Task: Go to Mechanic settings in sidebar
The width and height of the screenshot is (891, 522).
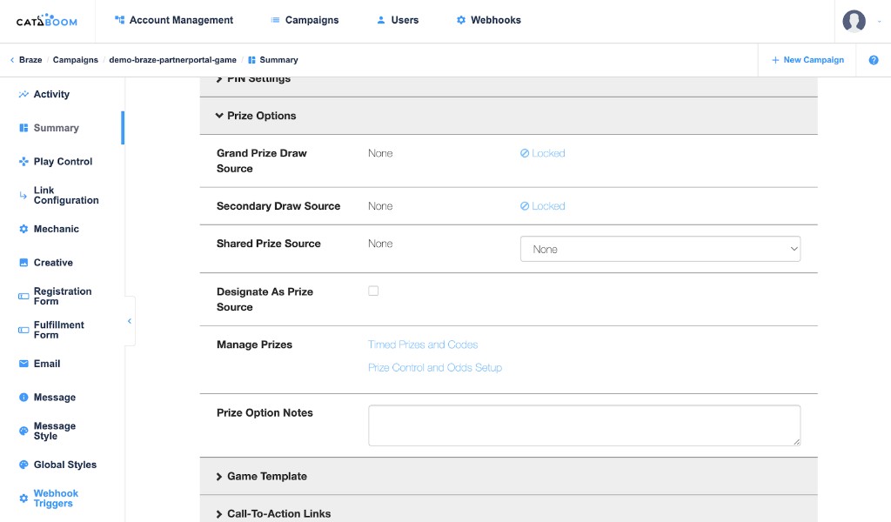Action: (56, 229)
